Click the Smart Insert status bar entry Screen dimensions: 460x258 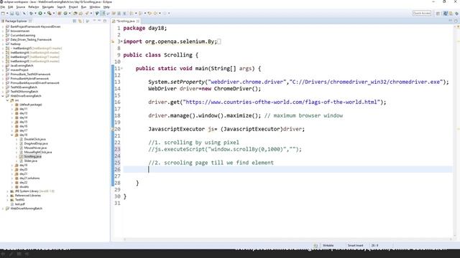[355, 245]
